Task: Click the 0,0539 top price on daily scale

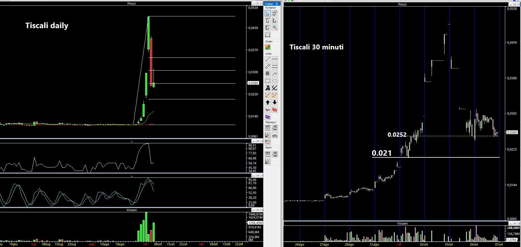Action: pyautogui.click(x=253, y=8)
